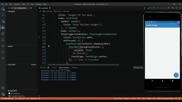Open the Help menu
Viewport: 182px width, 102px height.
pos(45,4)
